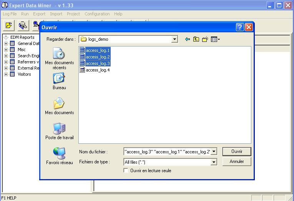The image size is (294, 201).
Task: Expand the General Data tree node
Action: (6, 43)
